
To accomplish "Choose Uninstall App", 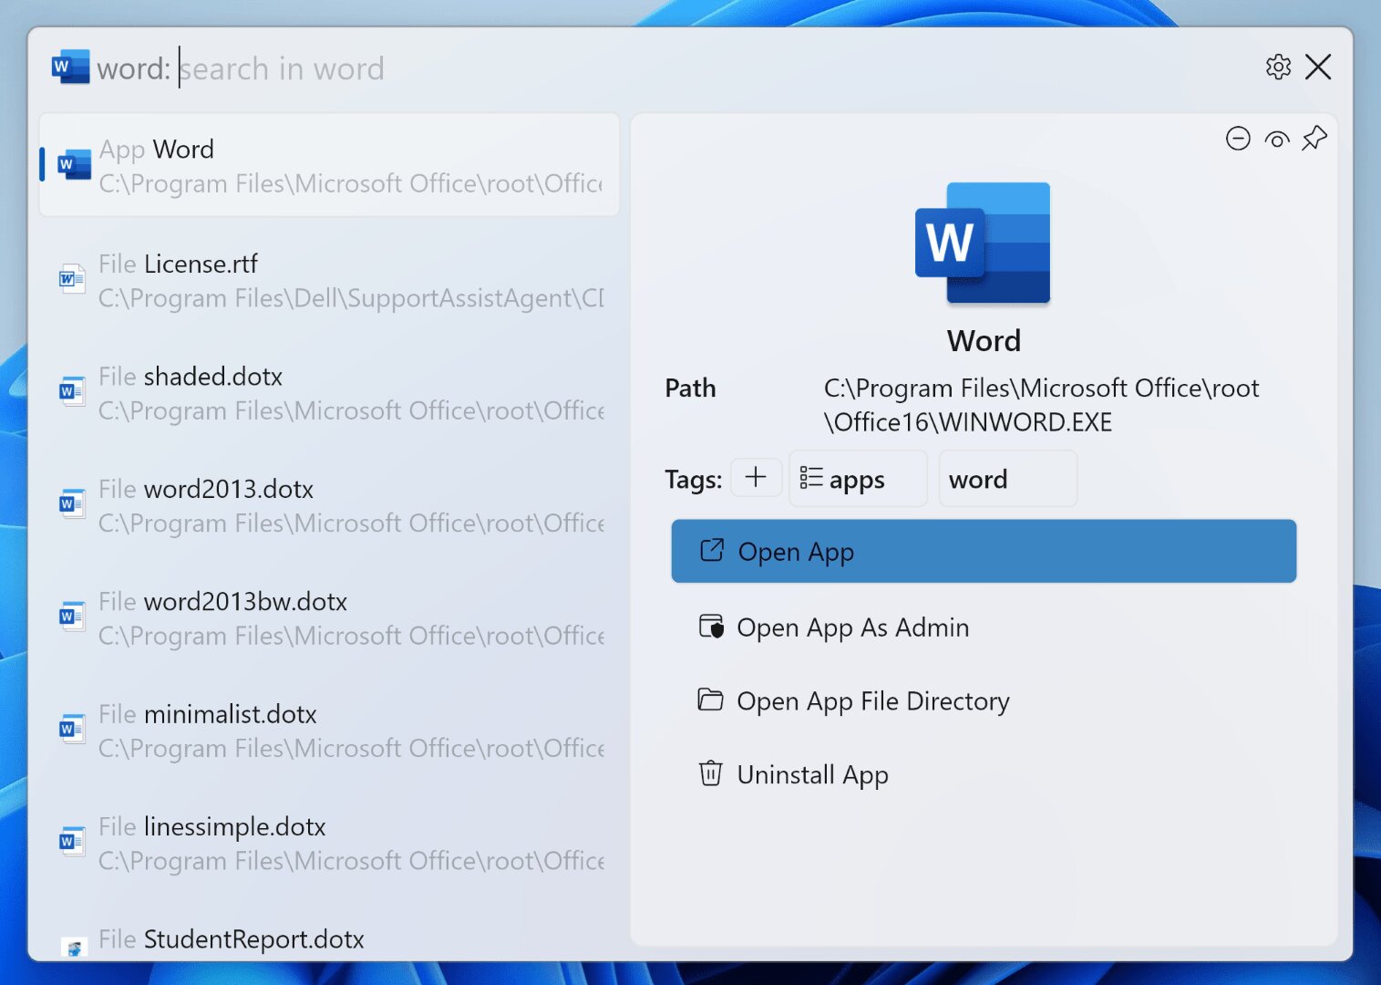I will click(984, 775).
